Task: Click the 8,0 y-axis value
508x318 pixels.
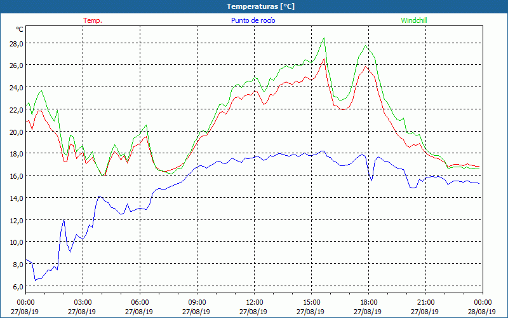Action: pyautogui.click(x=18, y=265)
